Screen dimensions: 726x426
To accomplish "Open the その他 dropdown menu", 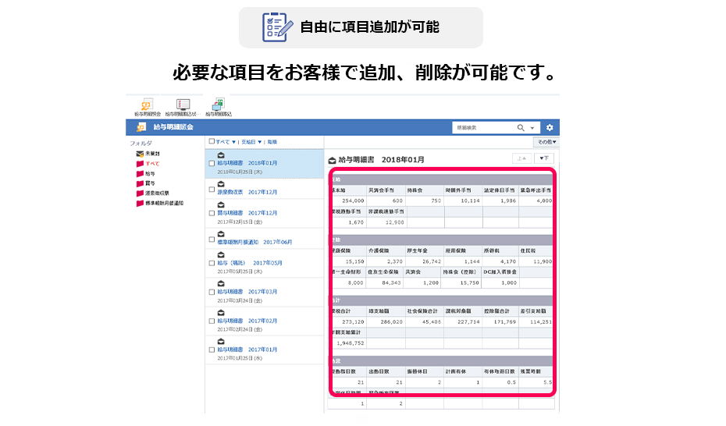I will point(546,142).
